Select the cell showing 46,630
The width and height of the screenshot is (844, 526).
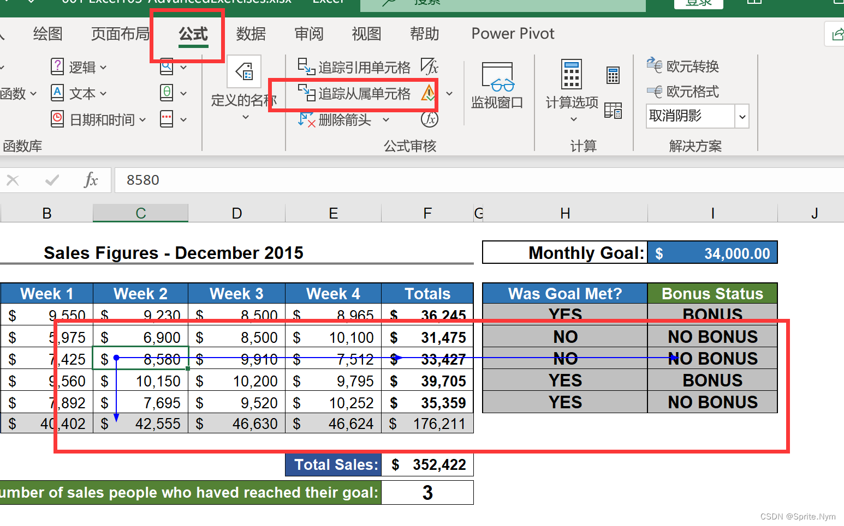[x=236, y=424]
